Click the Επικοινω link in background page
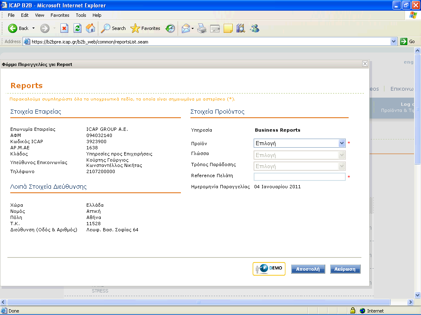The height and width of the screenshot is (315, 421). [402, 89]
